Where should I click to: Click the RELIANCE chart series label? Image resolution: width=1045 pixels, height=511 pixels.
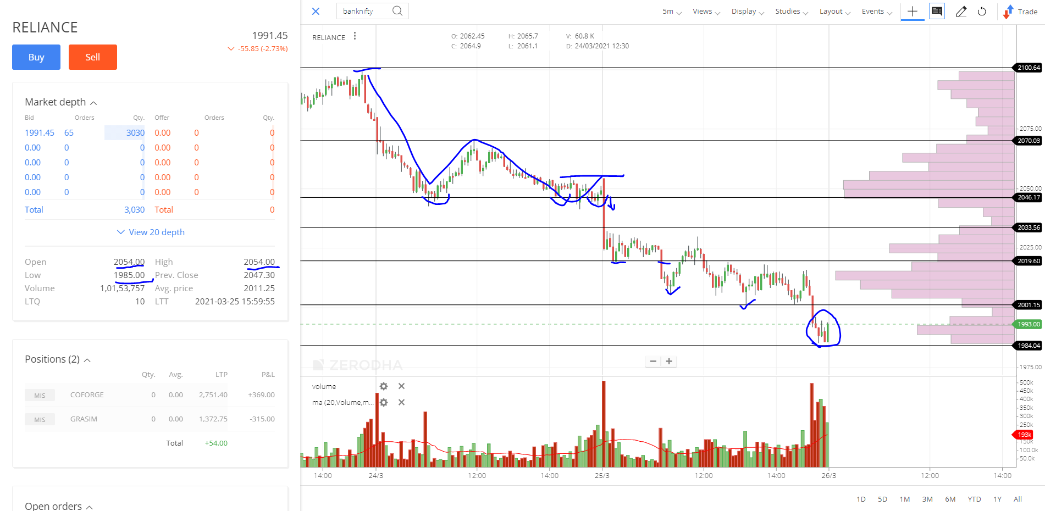[329, 37]
